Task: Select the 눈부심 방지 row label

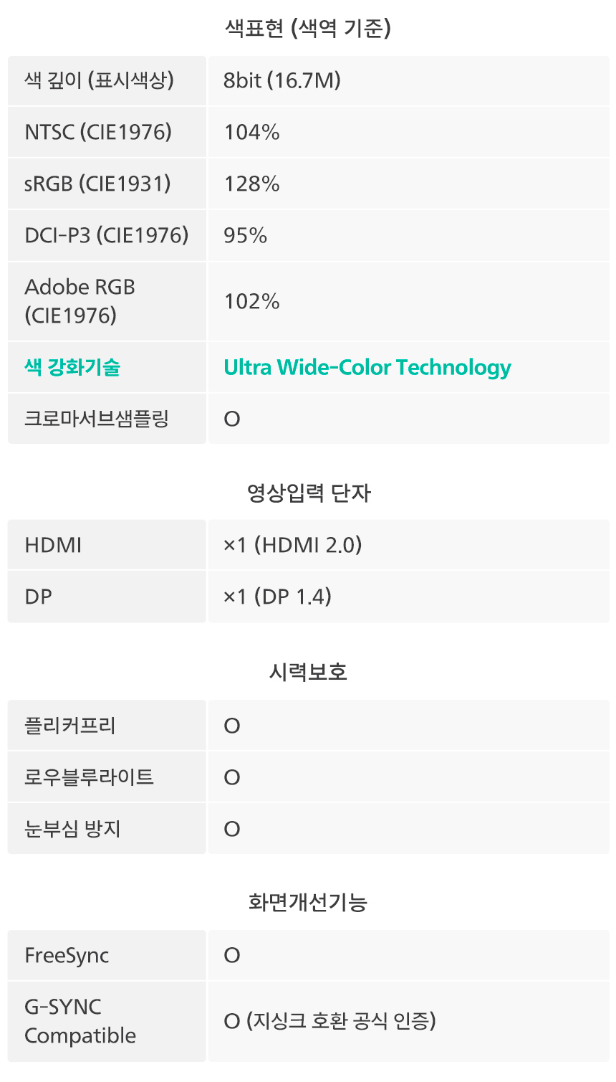Action: click(72, 829)
